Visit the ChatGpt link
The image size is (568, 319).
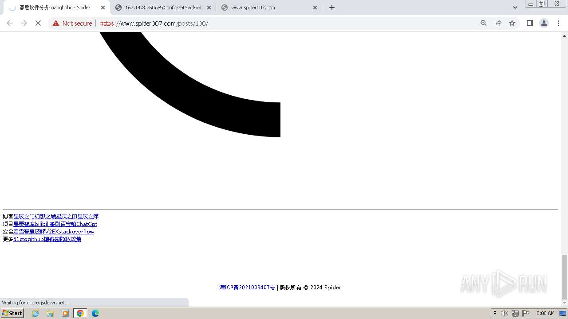[87, 224]
